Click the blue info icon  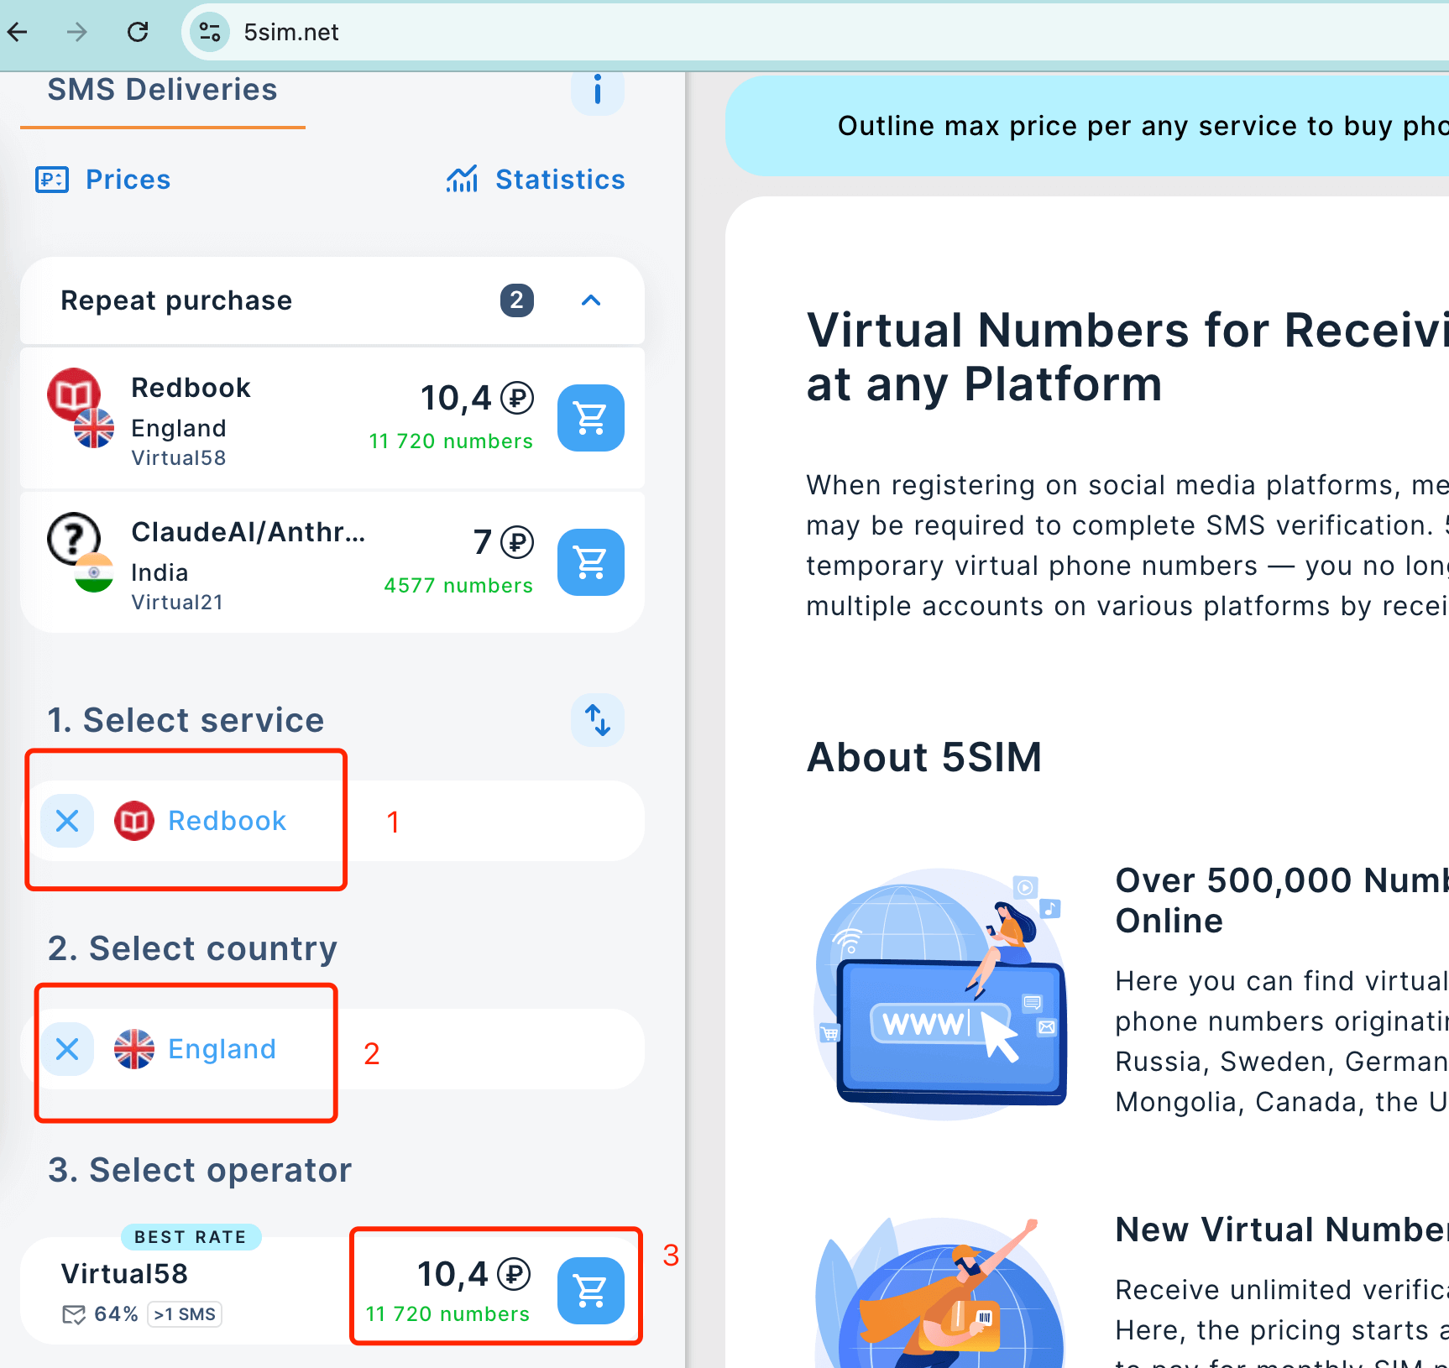pyautogui.click(x=598, y=90)
